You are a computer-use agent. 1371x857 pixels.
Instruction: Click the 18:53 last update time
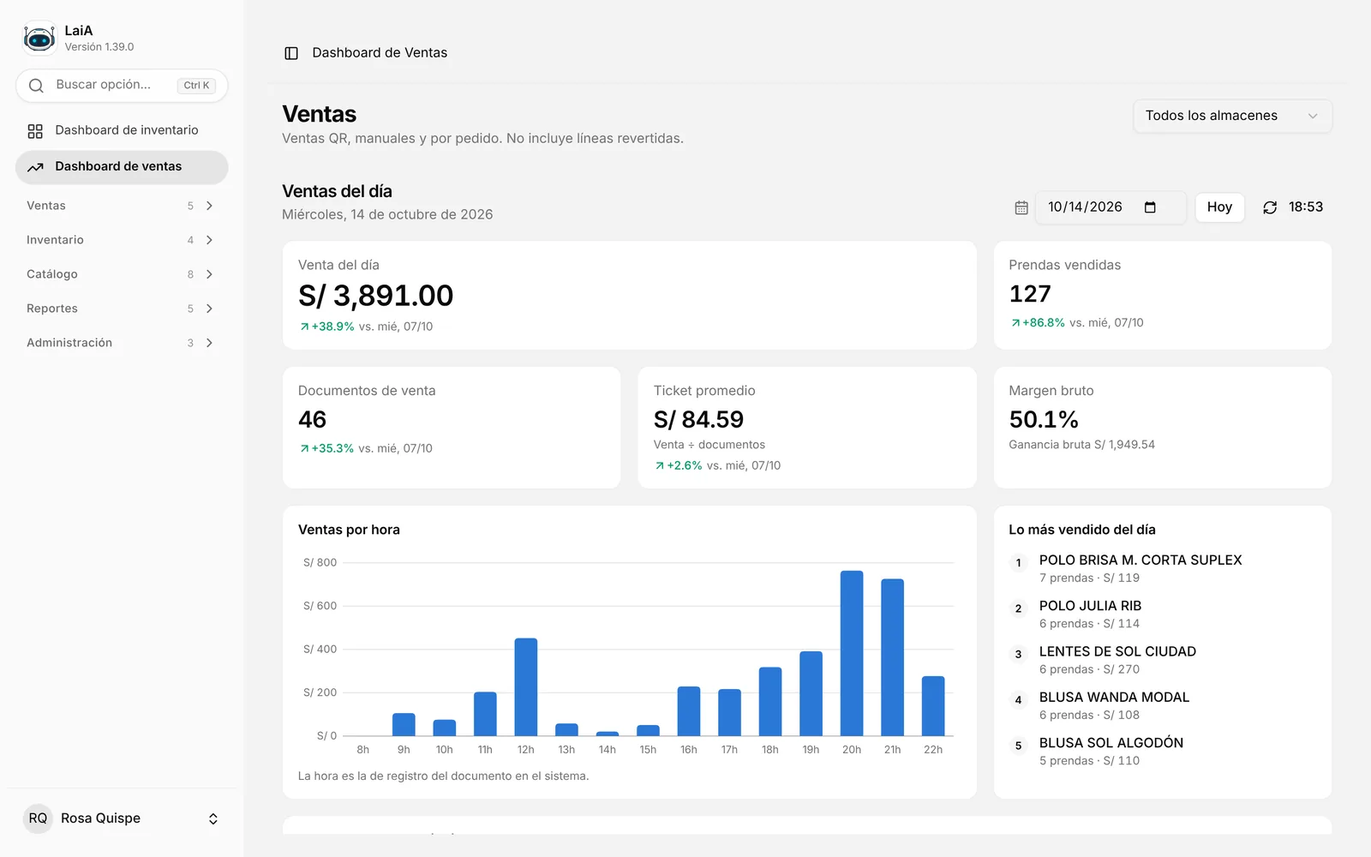(x=1306, y=207)
